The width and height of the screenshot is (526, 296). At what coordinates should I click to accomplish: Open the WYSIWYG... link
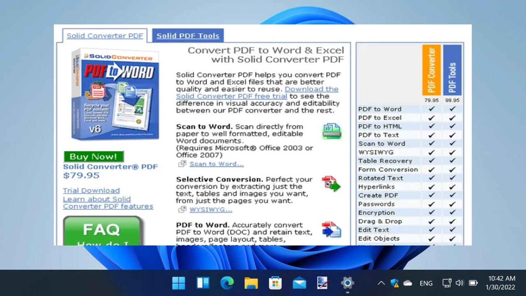(x=211, y=209)
